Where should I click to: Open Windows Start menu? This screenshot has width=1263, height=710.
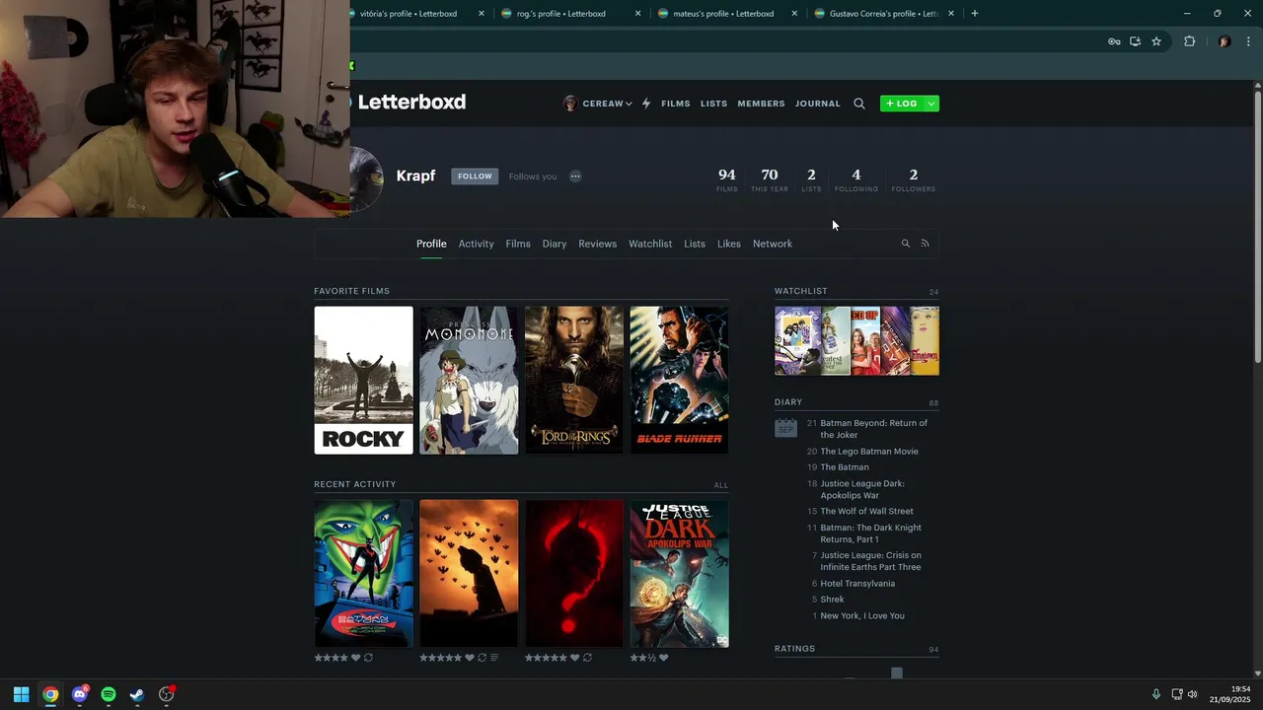[x=21, y=694]
